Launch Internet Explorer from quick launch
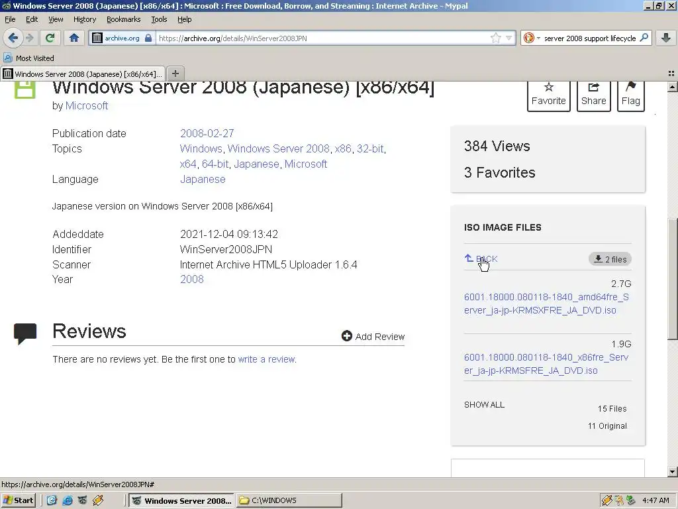678x509 pixels. pos(68,500)
